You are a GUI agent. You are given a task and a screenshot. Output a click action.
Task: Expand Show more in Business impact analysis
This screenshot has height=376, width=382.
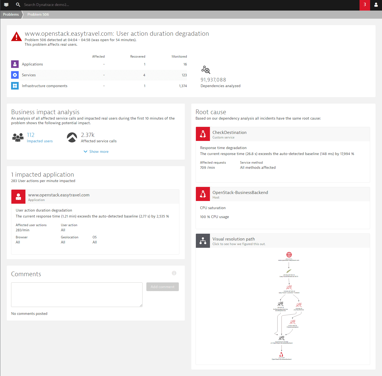click(96, 151)
